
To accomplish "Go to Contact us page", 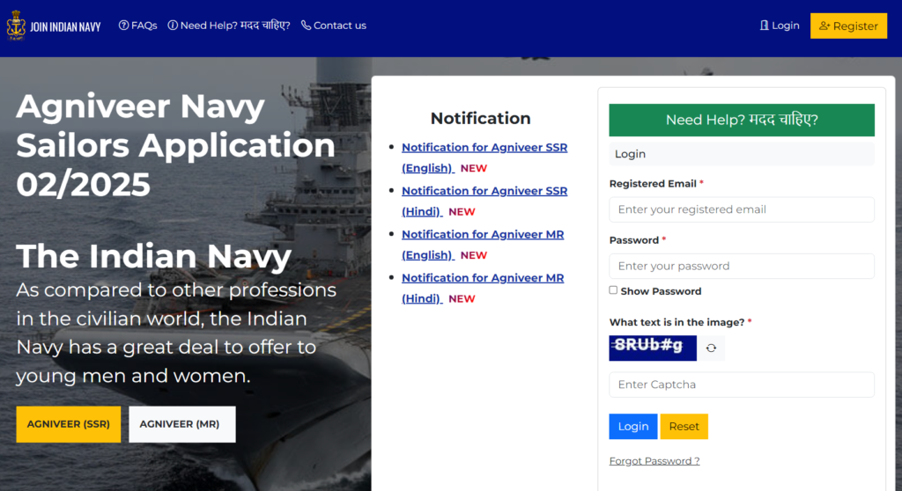I will (x=334, y=26).
